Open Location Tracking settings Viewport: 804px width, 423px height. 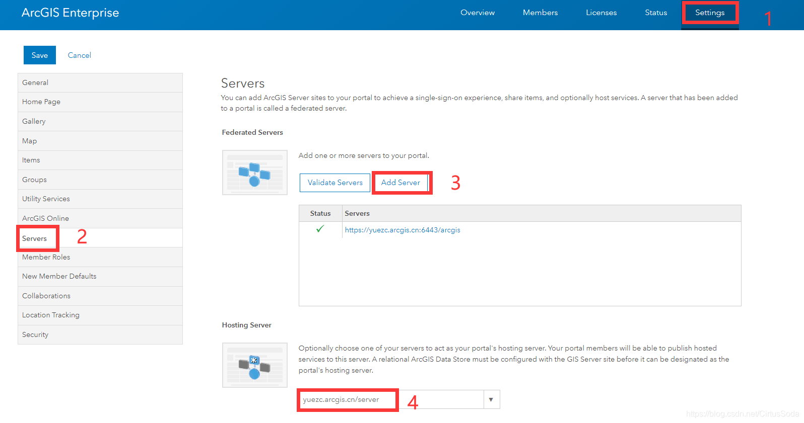coord(100,315)
